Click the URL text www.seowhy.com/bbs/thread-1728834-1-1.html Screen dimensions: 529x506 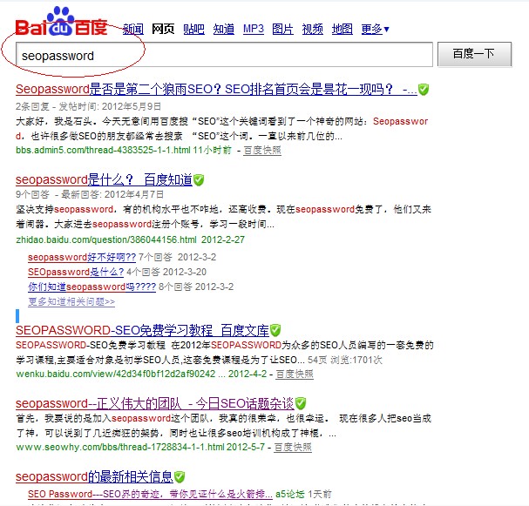coord(119,448)
